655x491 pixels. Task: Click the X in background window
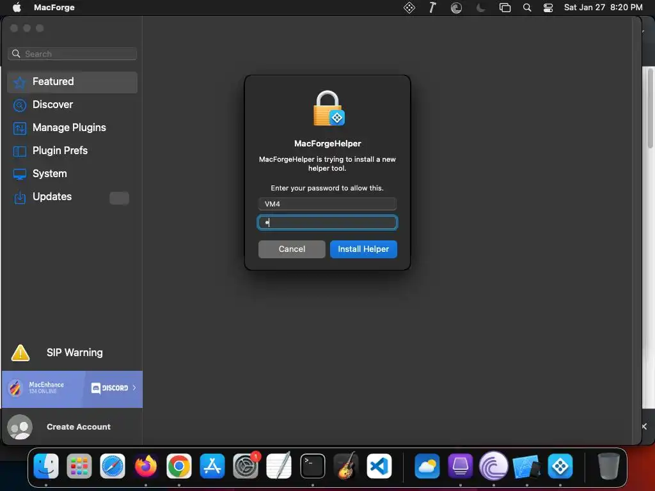tap(644, 426)
